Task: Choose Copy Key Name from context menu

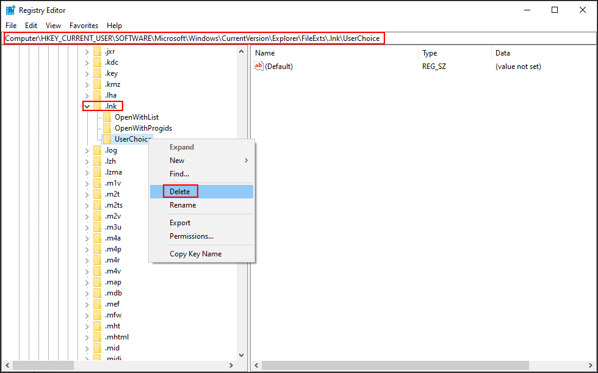Action: (202, 254)
